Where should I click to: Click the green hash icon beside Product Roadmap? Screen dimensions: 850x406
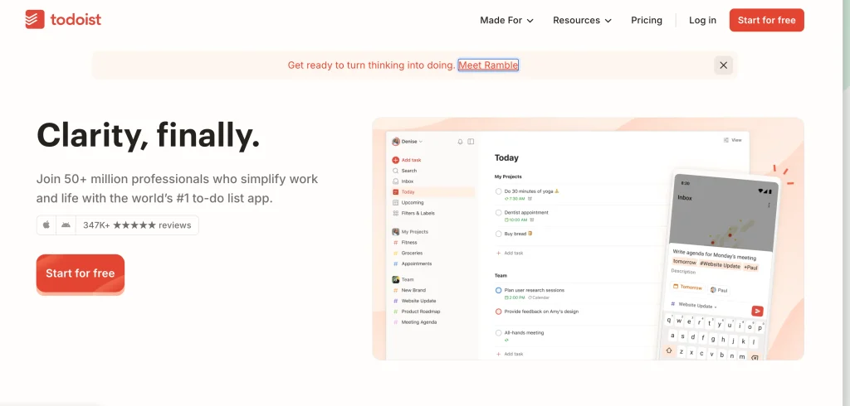(x=396, y=312)
